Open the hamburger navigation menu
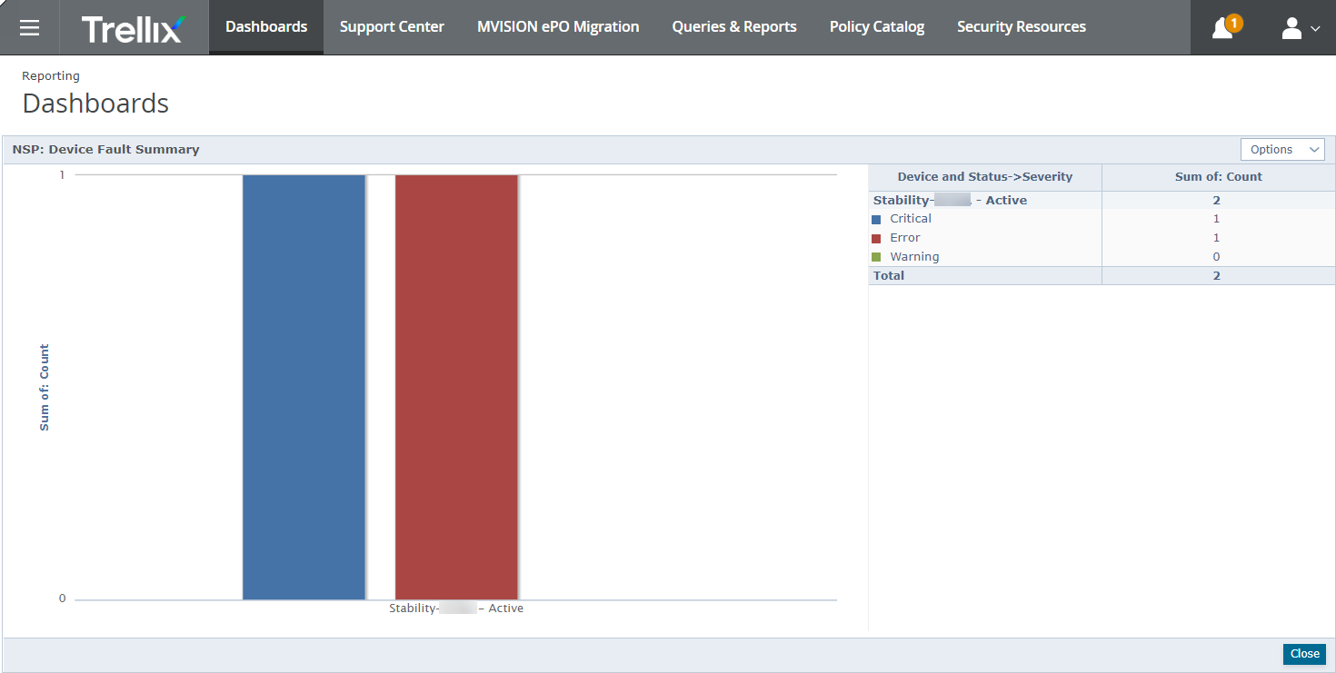Image resolution: width=1336 pixels, height=673 pixels. [29, 27]
